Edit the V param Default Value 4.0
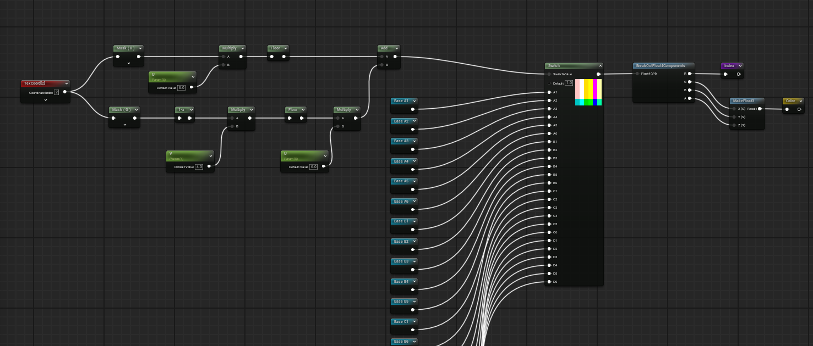813x346 pixels. pyautogui.click(x=199, y=166)
